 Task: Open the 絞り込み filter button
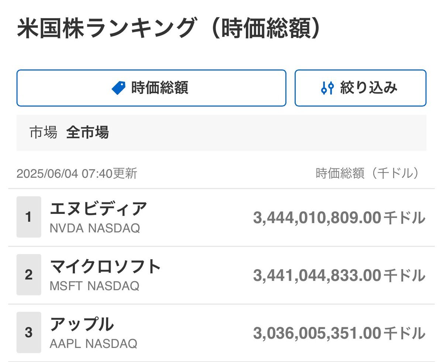360,88
